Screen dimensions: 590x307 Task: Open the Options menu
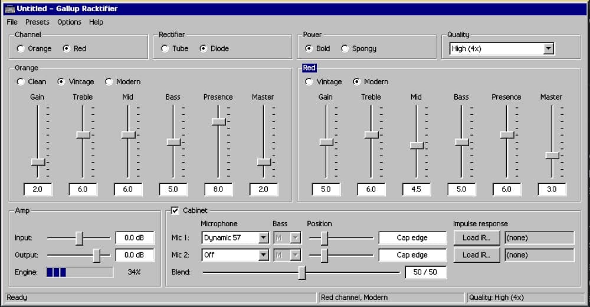(x=69, y=22)
